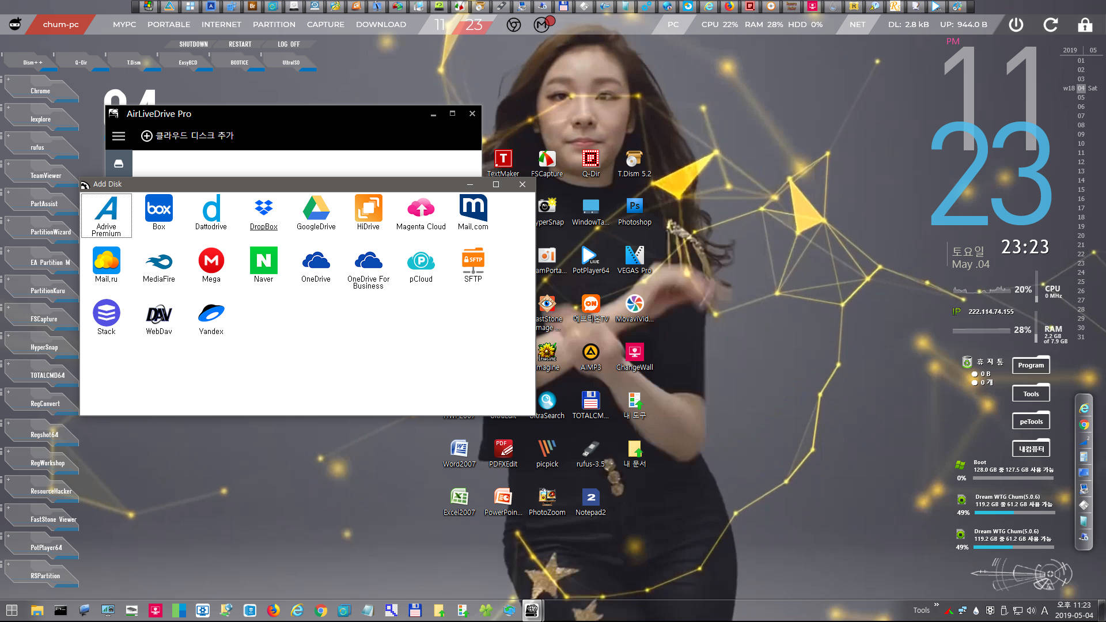Open ChangeWall desktop icon
The height and width of the screenshot is (622, 1106).
click(634, 356)
